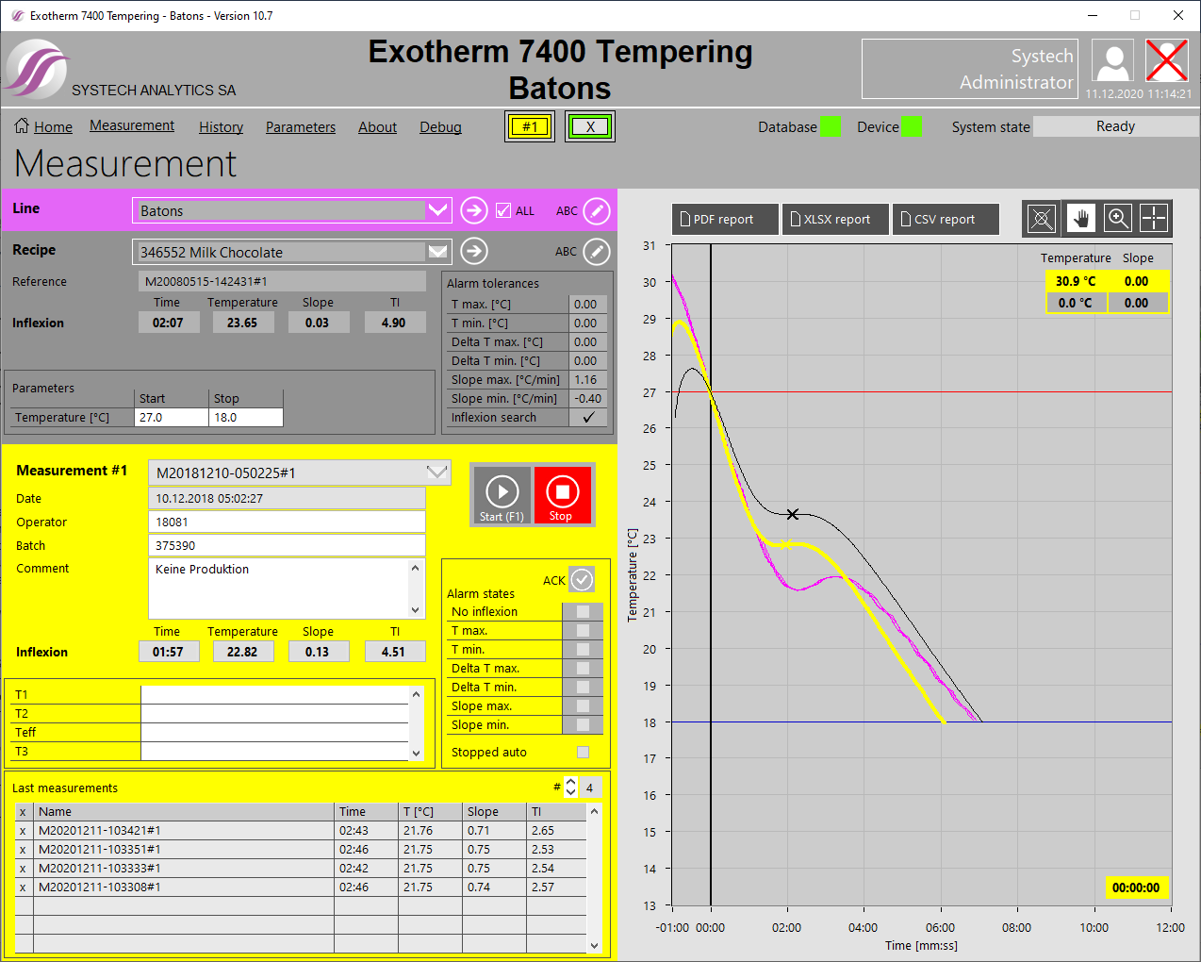Toggle the Inflexion search checkmark

click(x=588, y=417)
